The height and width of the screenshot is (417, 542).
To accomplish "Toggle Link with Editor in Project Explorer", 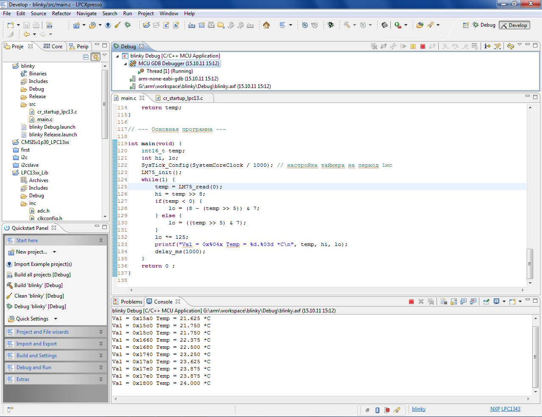I will tap(96, 57).
